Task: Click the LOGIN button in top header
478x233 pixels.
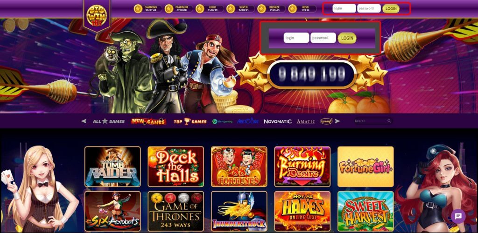Action: click(x=391, y=8)
